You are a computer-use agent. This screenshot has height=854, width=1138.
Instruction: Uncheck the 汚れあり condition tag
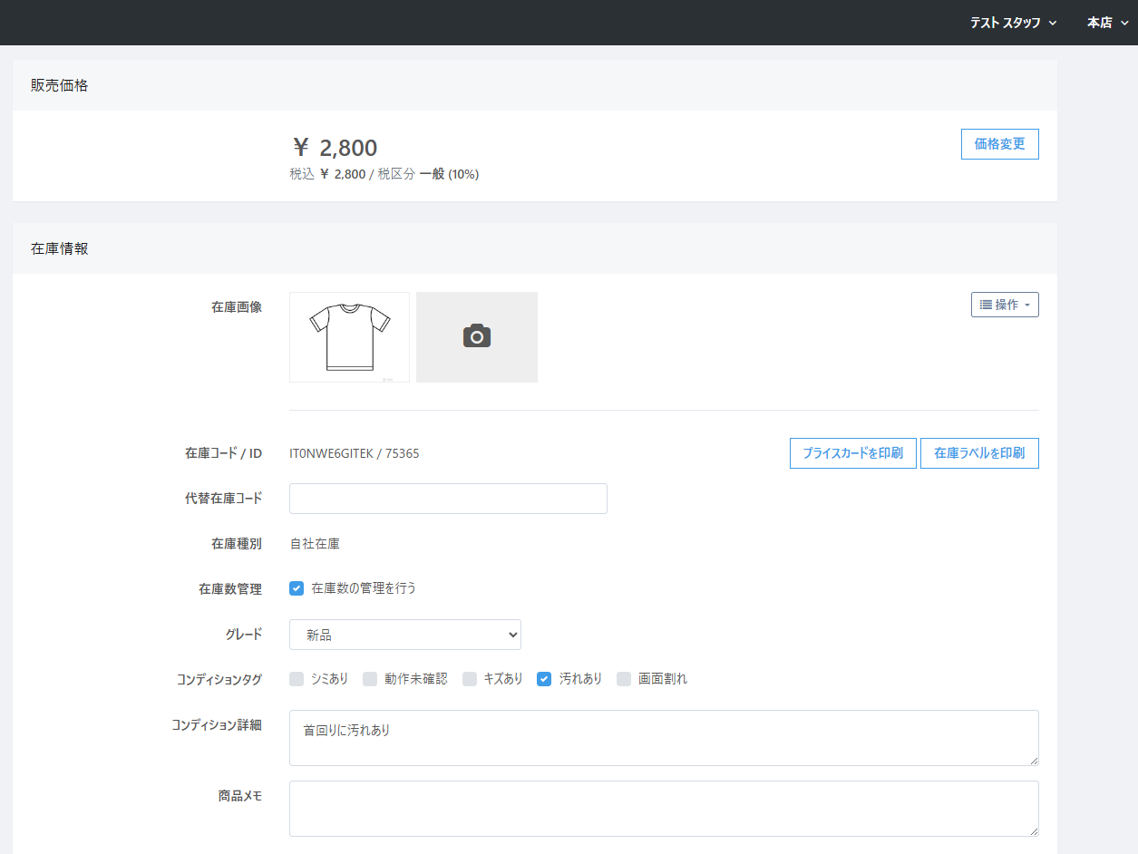tap(544, 679)
